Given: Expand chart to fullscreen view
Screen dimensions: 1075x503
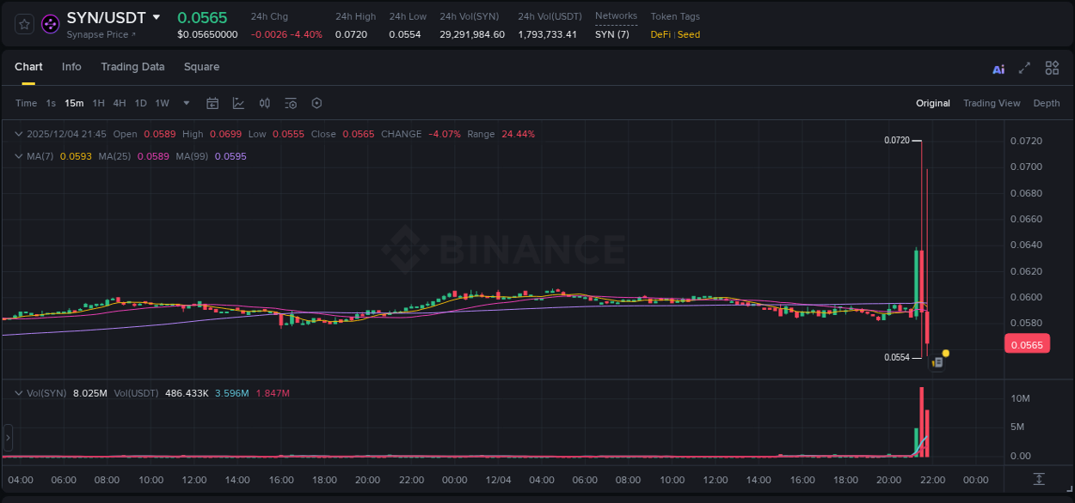Looking at the screenshot, I should click(x=1023, y=68).
